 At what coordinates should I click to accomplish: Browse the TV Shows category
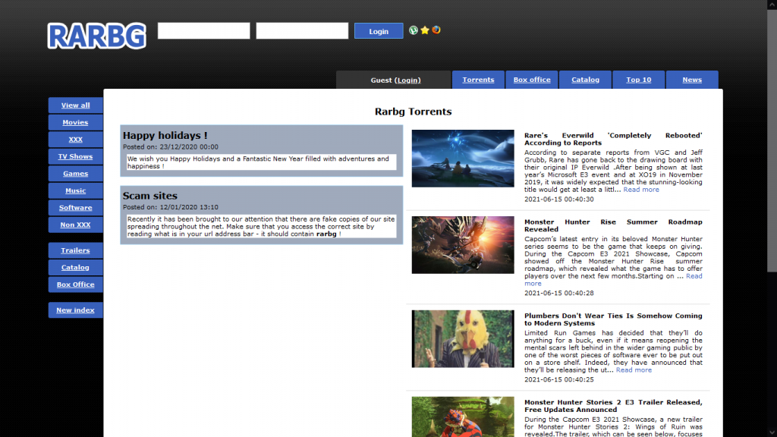pyautogui.click(x=76, y=156)
